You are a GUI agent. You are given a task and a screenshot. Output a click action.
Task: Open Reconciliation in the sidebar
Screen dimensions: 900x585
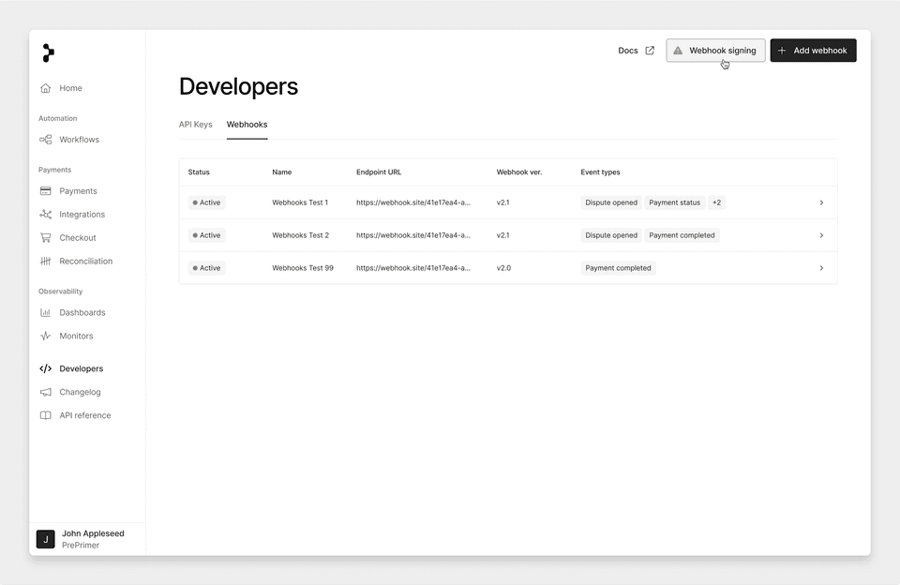pyautogui.click(x=85, y=262)
